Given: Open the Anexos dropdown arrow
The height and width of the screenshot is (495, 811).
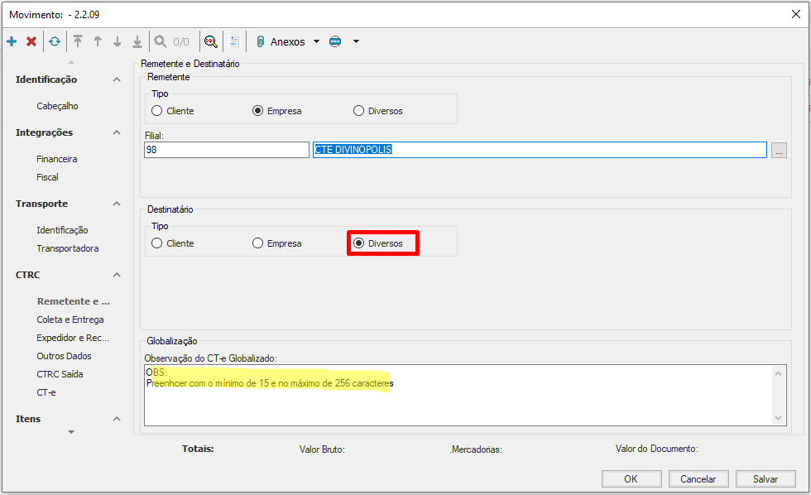Looking at the screenshot, I should (316, 41).
